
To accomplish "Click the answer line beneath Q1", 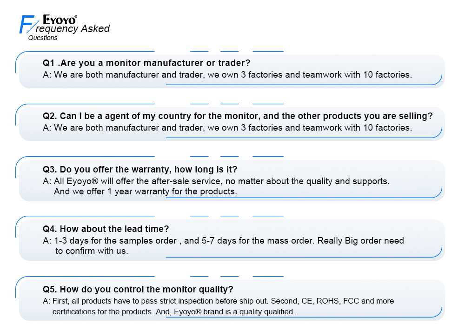I will [x=227, y=74].
